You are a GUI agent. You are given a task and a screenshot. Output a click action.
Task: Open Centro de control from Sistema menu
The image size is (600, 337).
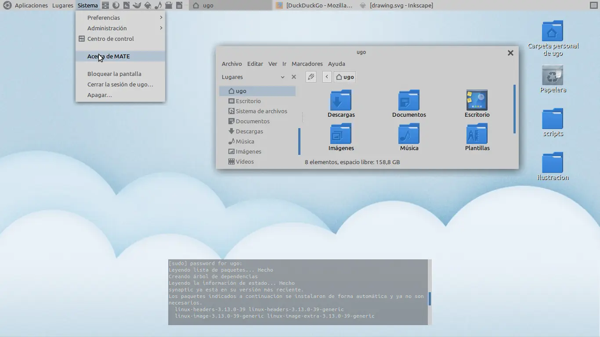120,39
